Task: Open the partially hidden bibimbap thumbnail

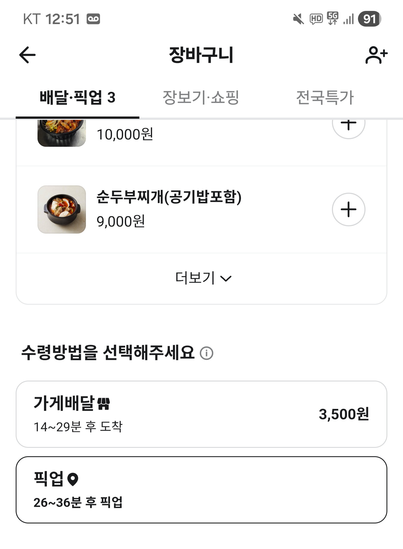Action: (x=62, y=133)
